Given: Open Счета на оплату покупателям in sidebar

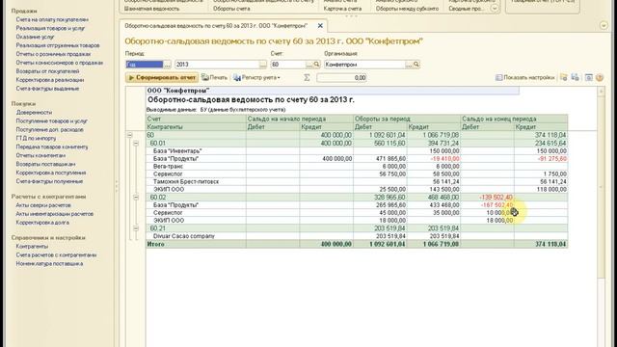Looking at the screenshot, I should coord(52,19).
